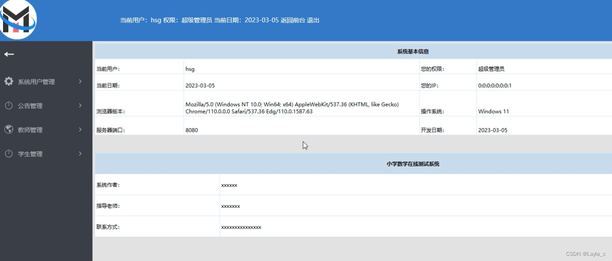Click the Windows 11 value
The image size is (612, 261).
pyautogui.click(x=493, y=111)
